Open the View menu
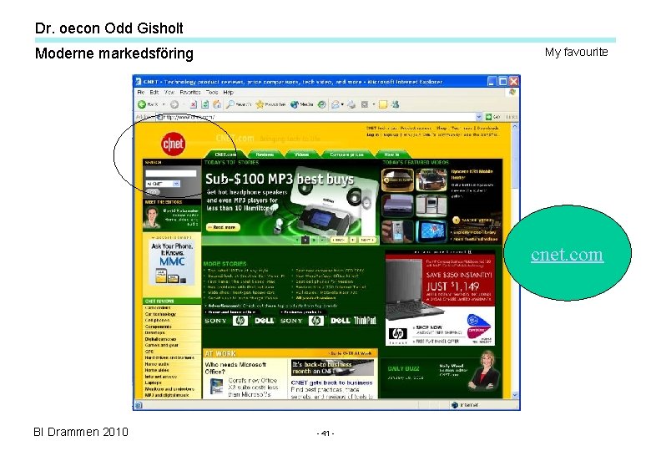The image size is (651, 451). click(x=169, y=92)
